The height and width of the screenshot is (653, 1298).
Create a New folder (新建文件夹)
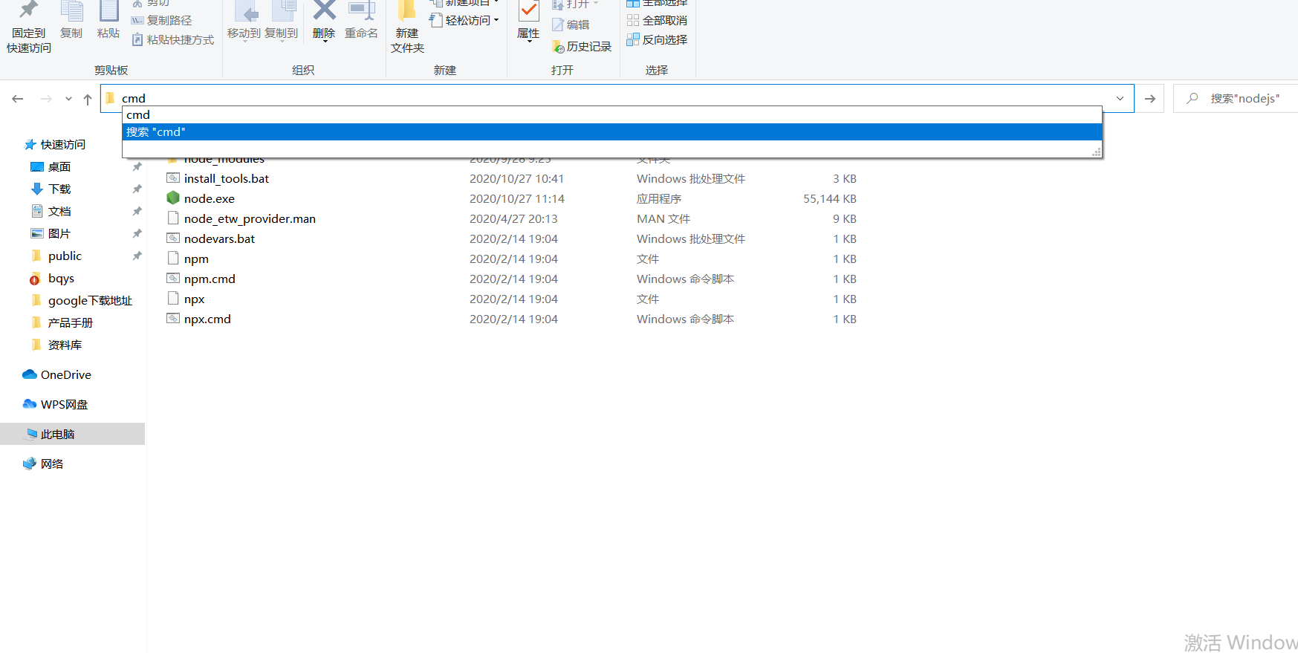tap(407, 28)
